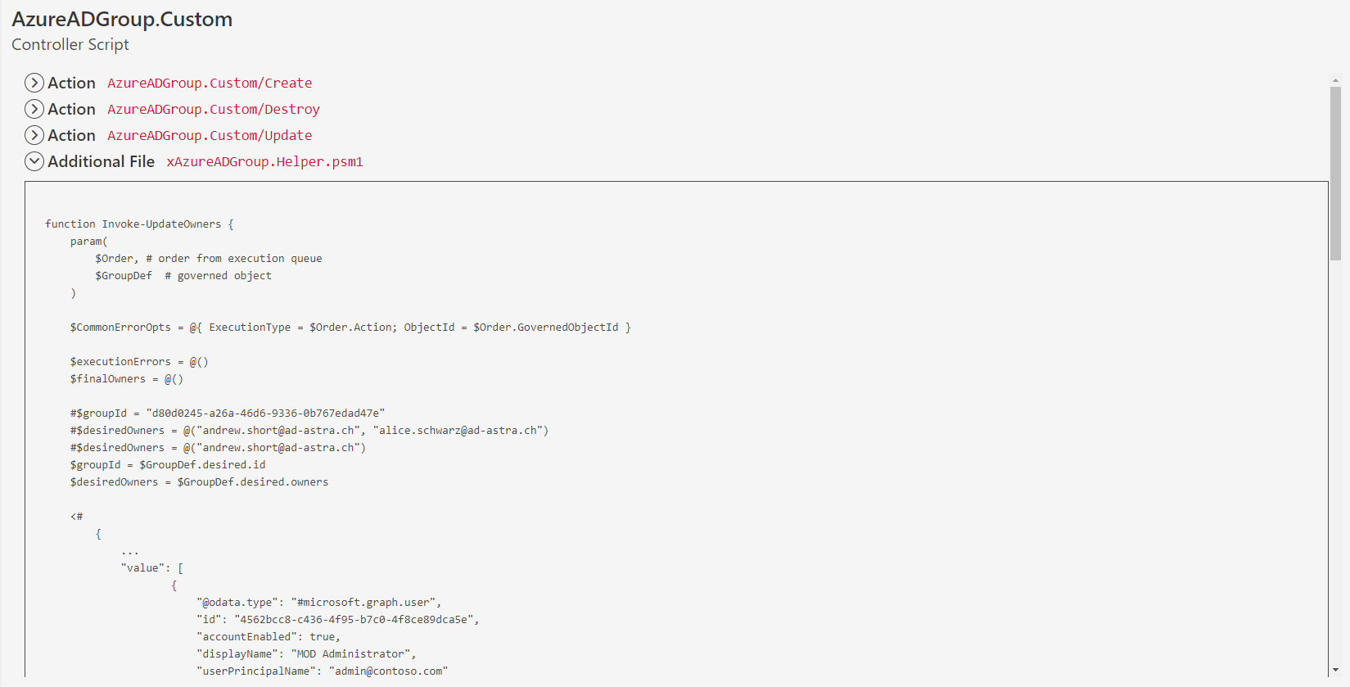This screenshot has height=687, width=1350.
Task: Click the AzureADGroup.Custom/Create label
Action: tap(210, 83)
